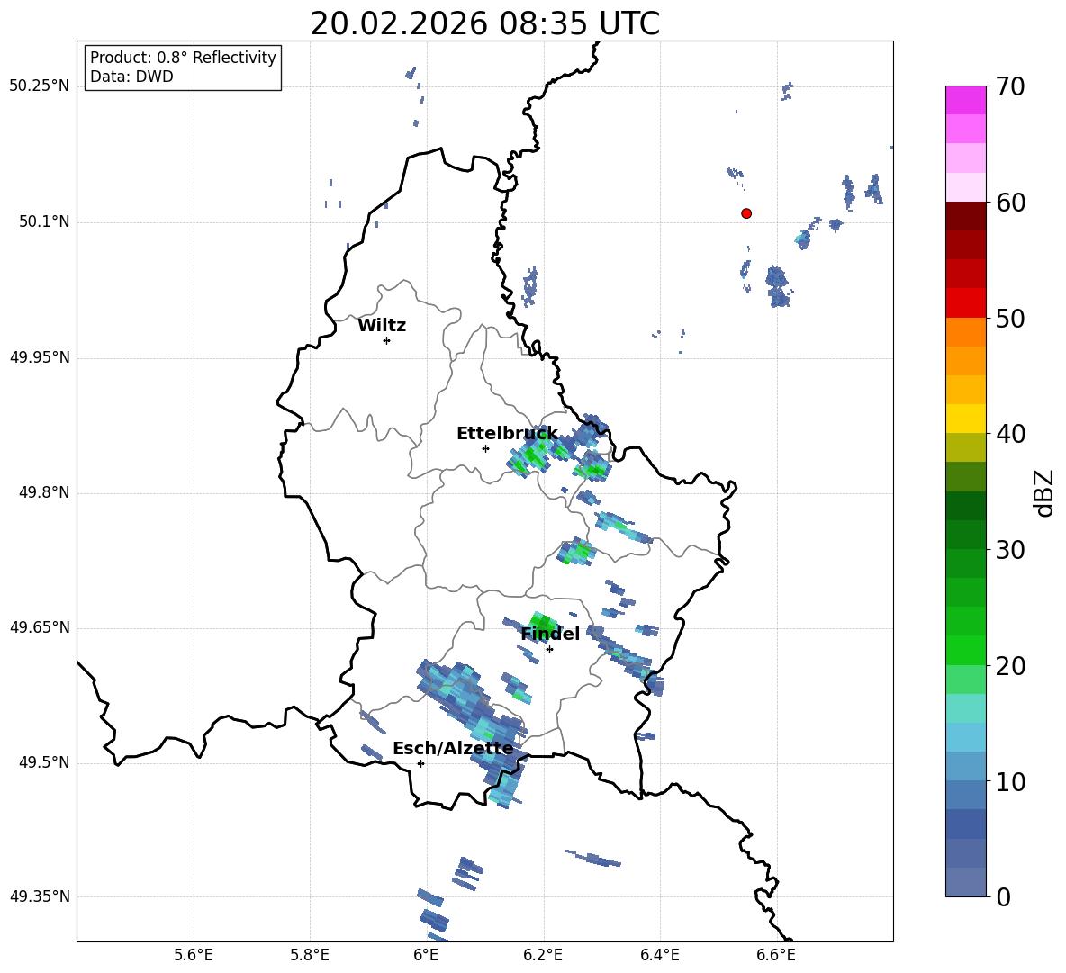Viewport: 1066px width, 973px height.
Task: Click the bright green 20 dBZ colorbar segment
Action: (x=965, y=650)
